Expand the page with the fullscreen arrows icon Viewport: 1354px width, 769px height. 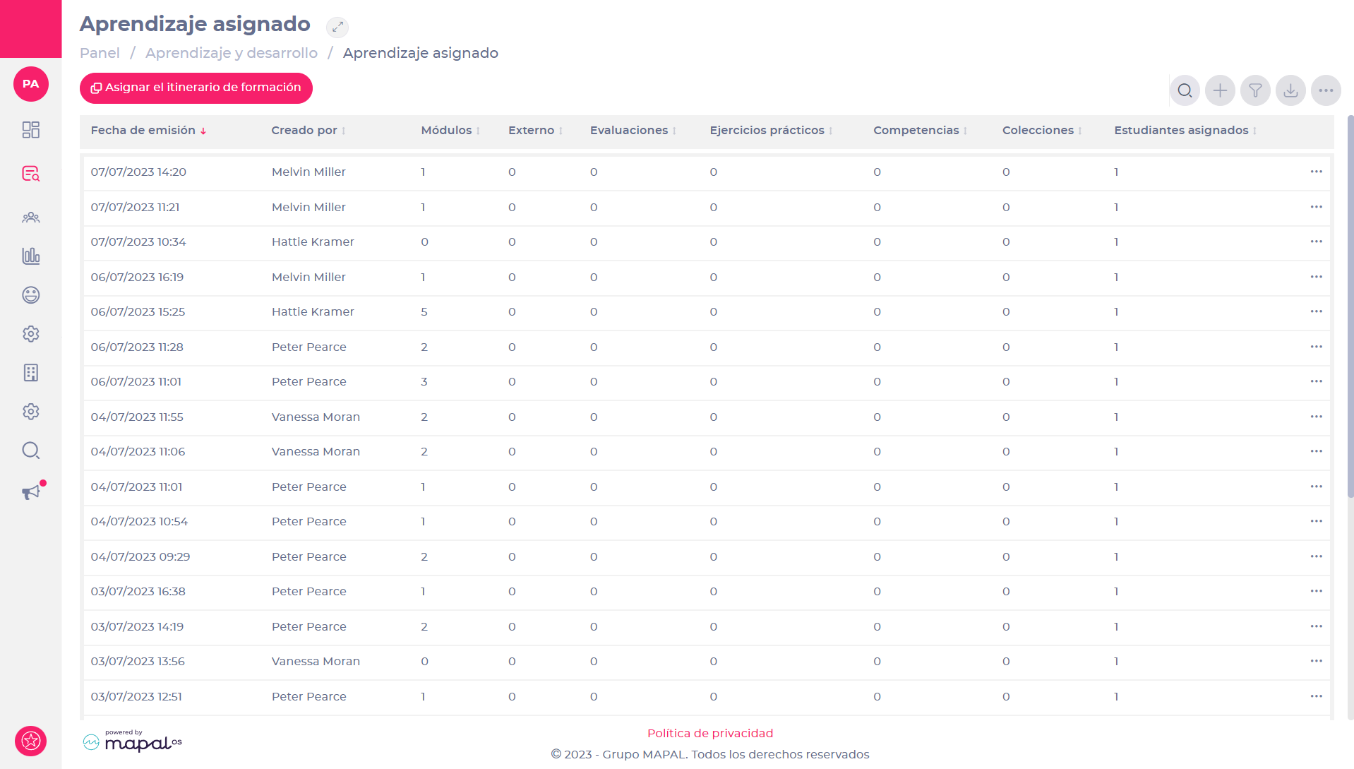coord(337,27)
